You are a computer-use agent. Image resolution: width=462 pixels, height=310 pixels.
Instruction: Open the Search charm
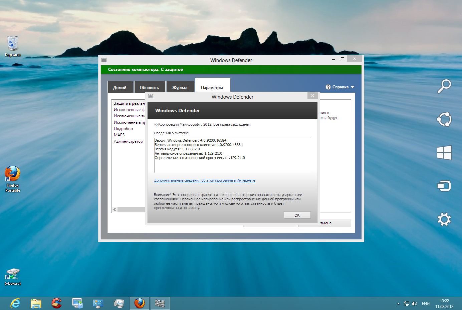coord(444,86)
